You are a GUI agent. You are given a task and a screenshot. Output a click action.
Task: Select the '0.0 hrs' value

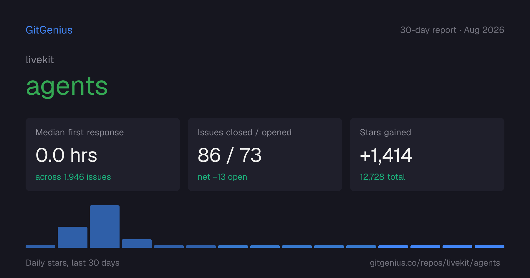point(66,155)
